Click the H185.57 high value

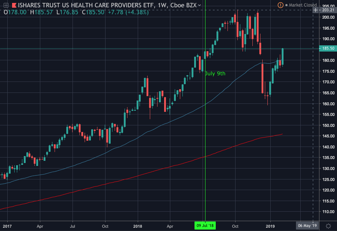[41, 12]
